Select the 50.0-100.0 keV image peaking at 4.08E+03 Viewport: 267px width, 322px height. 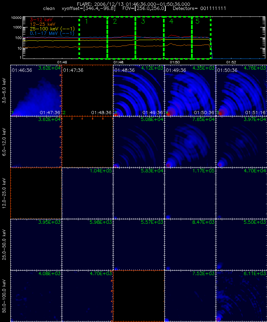point(36,296)
